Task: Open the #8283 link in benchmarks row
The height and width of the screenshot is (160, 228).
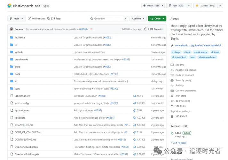Action: (x=126, y=59)
